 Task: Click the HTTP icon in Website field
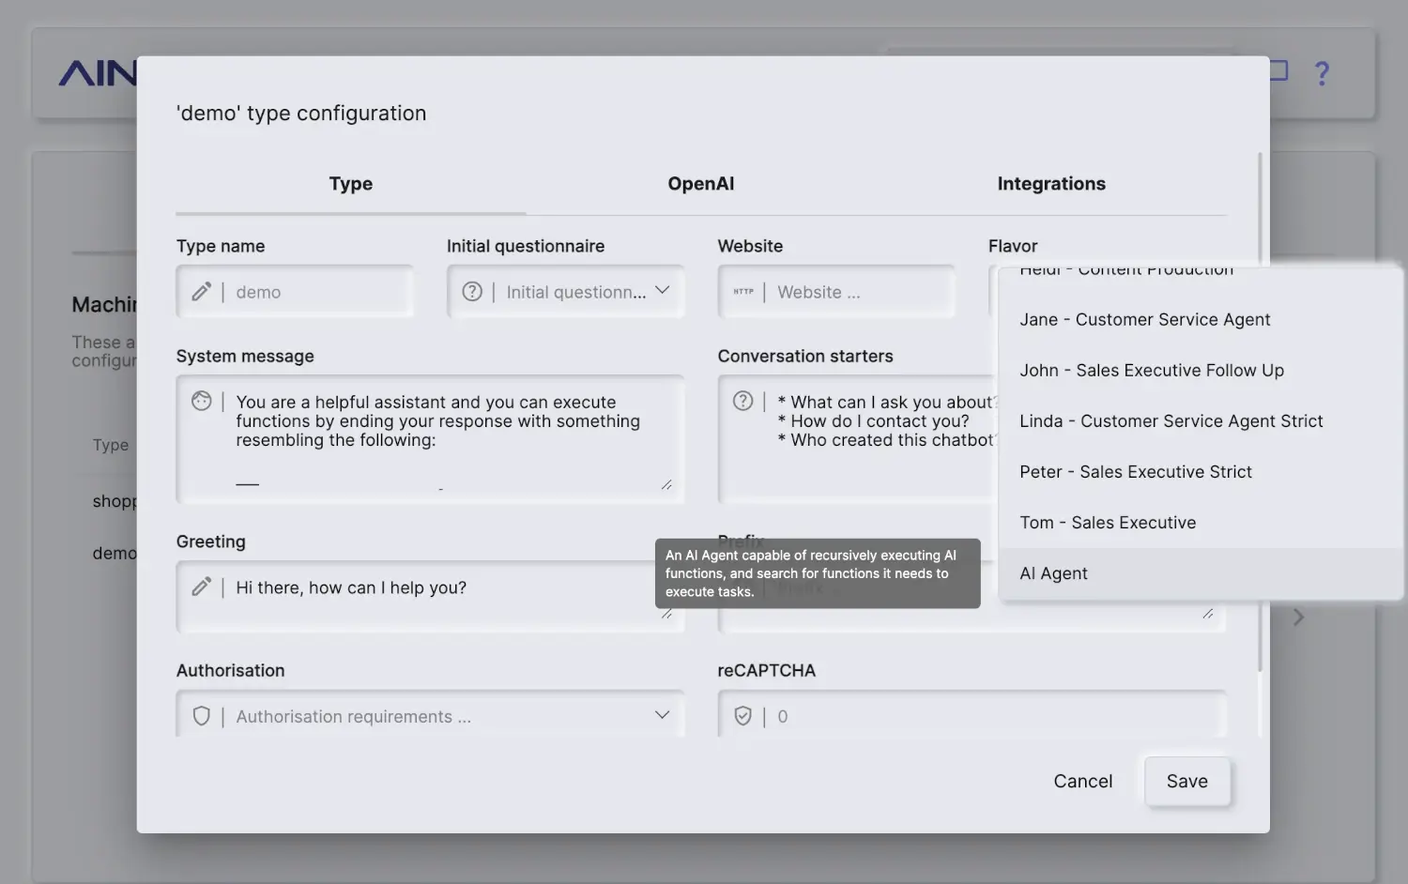[x=743, y=292]
